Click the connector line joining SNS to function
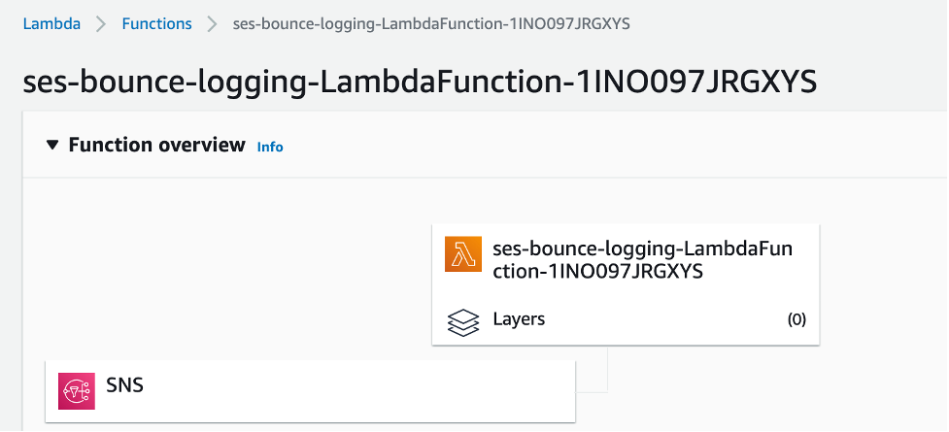 [606, 369]
